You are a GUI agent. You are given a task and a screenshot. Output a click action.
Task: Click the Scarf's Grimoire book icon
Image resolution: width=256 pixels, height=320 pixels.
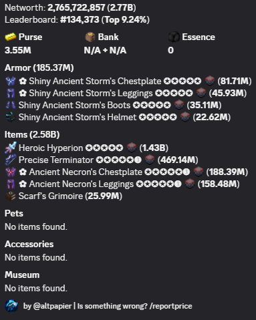click(11, 196)
